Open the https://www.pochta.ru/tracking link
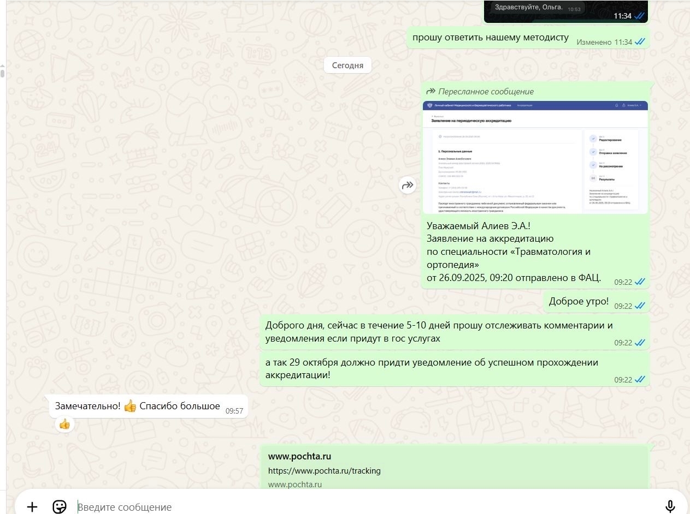Screen dimensions: 690x514 (x=324, y=470)
